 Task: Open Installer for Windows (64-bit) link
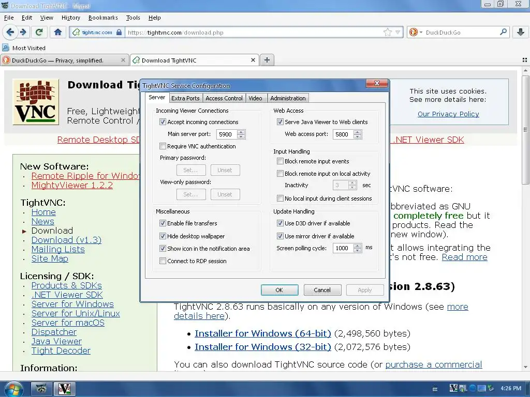[262, 333]
